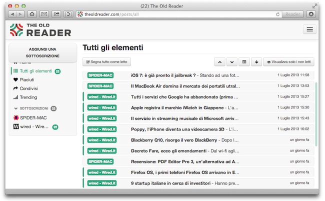Click The Old Reader logo
The image size is (325, 201).
tap(40, 30)
